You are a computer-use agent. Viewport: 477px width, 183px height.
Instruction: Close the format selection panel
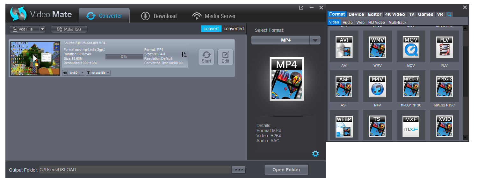click(465, 7)
